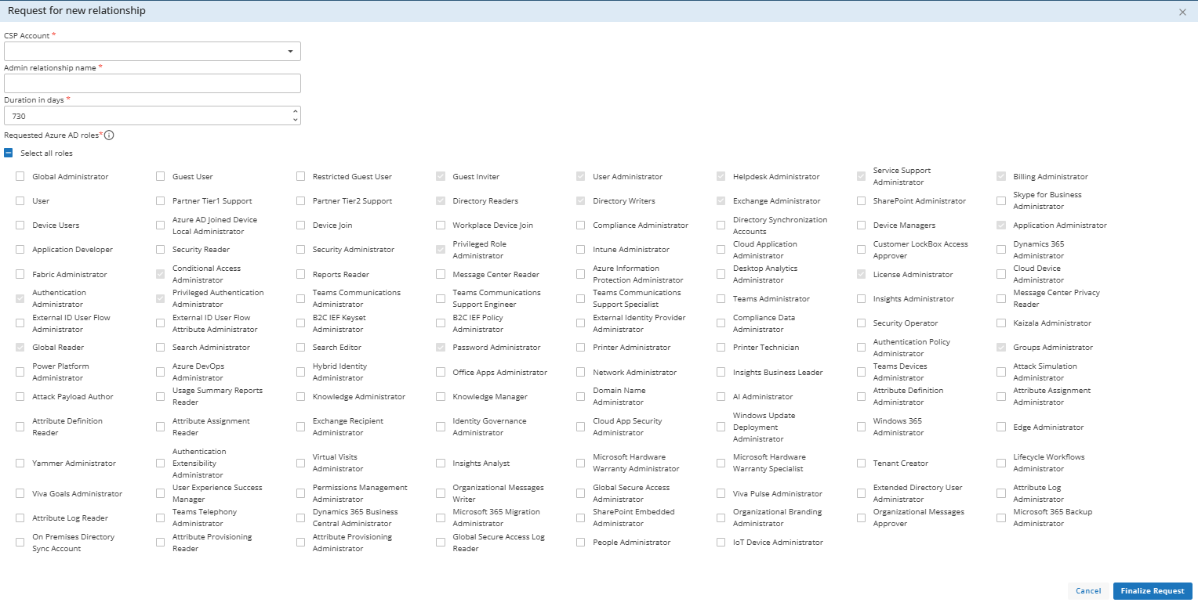Check the Compliance Administrator role
Screen dimensions: 1198x606
click(580, 225)
